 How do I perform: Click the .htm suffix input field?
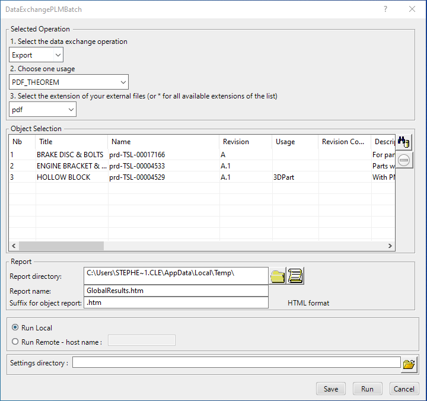tap(176, 303)
